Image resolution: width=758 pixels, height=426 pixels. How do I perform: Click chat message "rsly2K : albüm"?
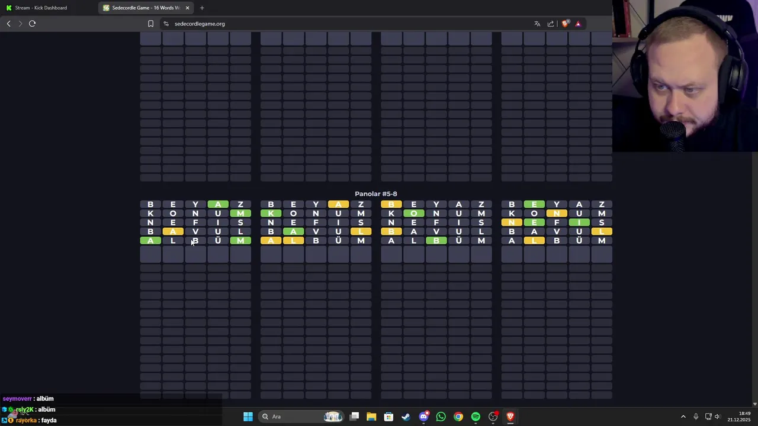coord(29,409)
